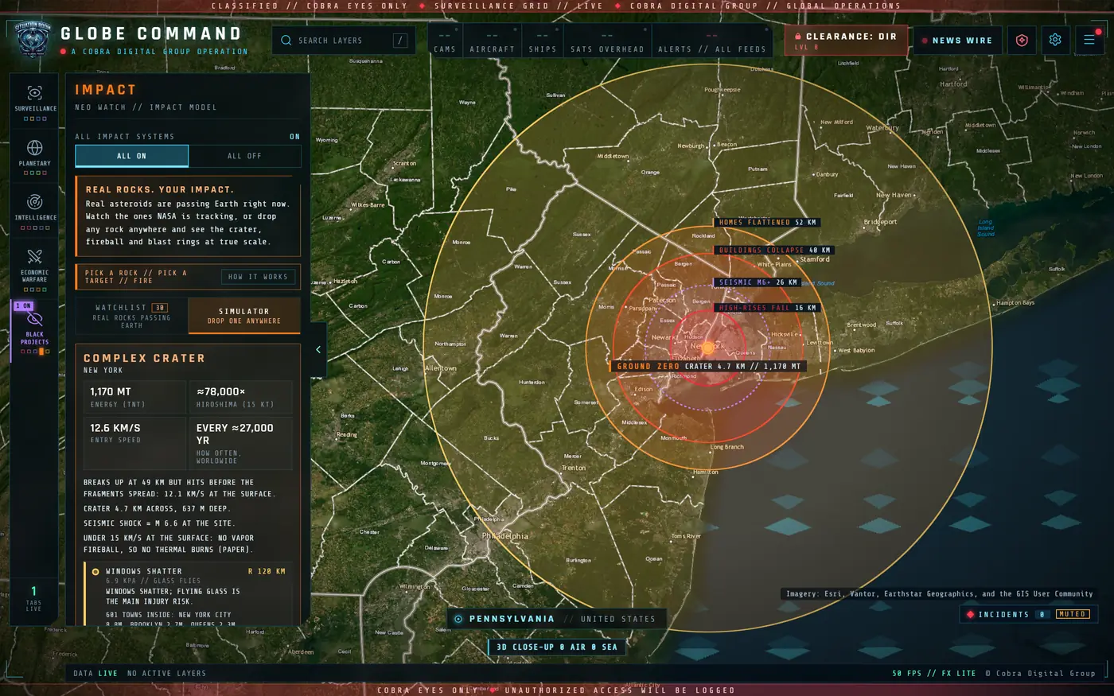Image resolution: width=1114 pixels, height=696 pixels.
Task: Switch to the Watchlist tab
Action: tap(131, 316)
